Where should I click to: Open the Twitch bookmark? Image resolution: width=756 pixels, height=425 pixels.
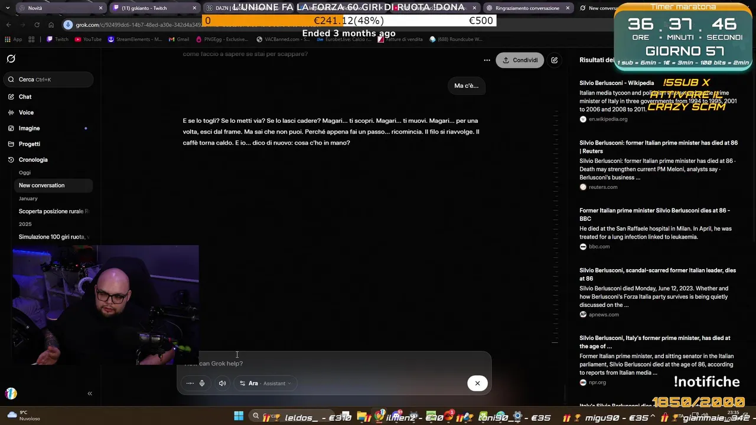(x=57, y=40)
